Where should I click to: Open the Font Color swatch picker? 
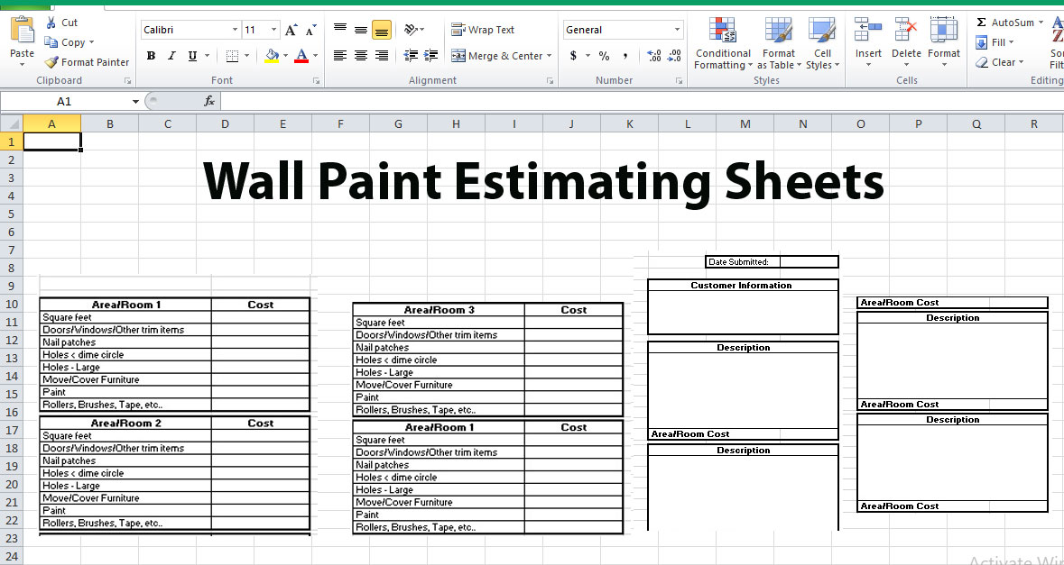(316, 55)
